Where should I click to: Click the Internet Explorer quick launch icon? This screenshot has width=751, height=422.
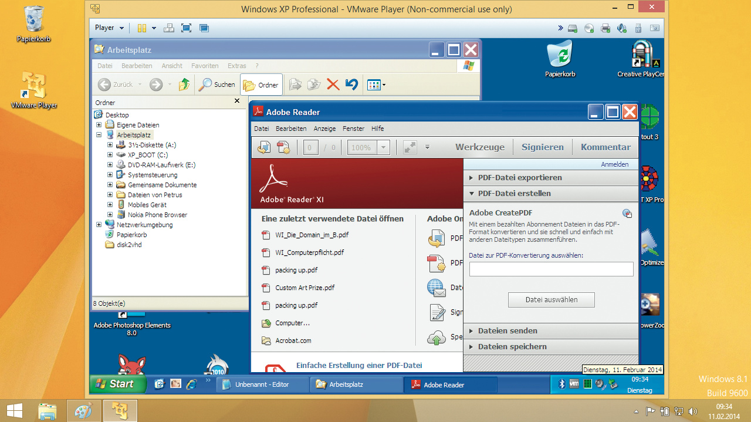(191, 384)
